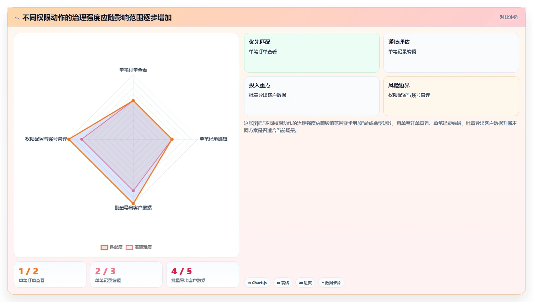Click the orange data point at 批量导出客户数据
Viewport: 533px width, 302px height.
point(133,204)
